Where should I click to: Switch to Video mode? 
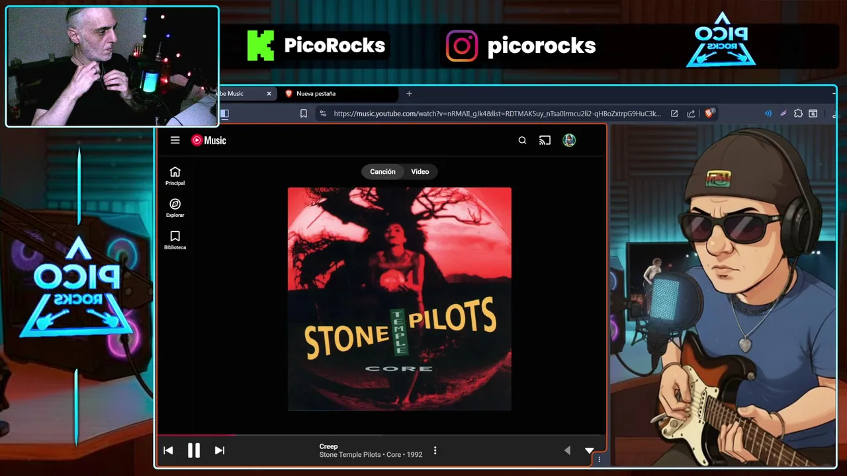pyautogui.click(x=420, y=172)
